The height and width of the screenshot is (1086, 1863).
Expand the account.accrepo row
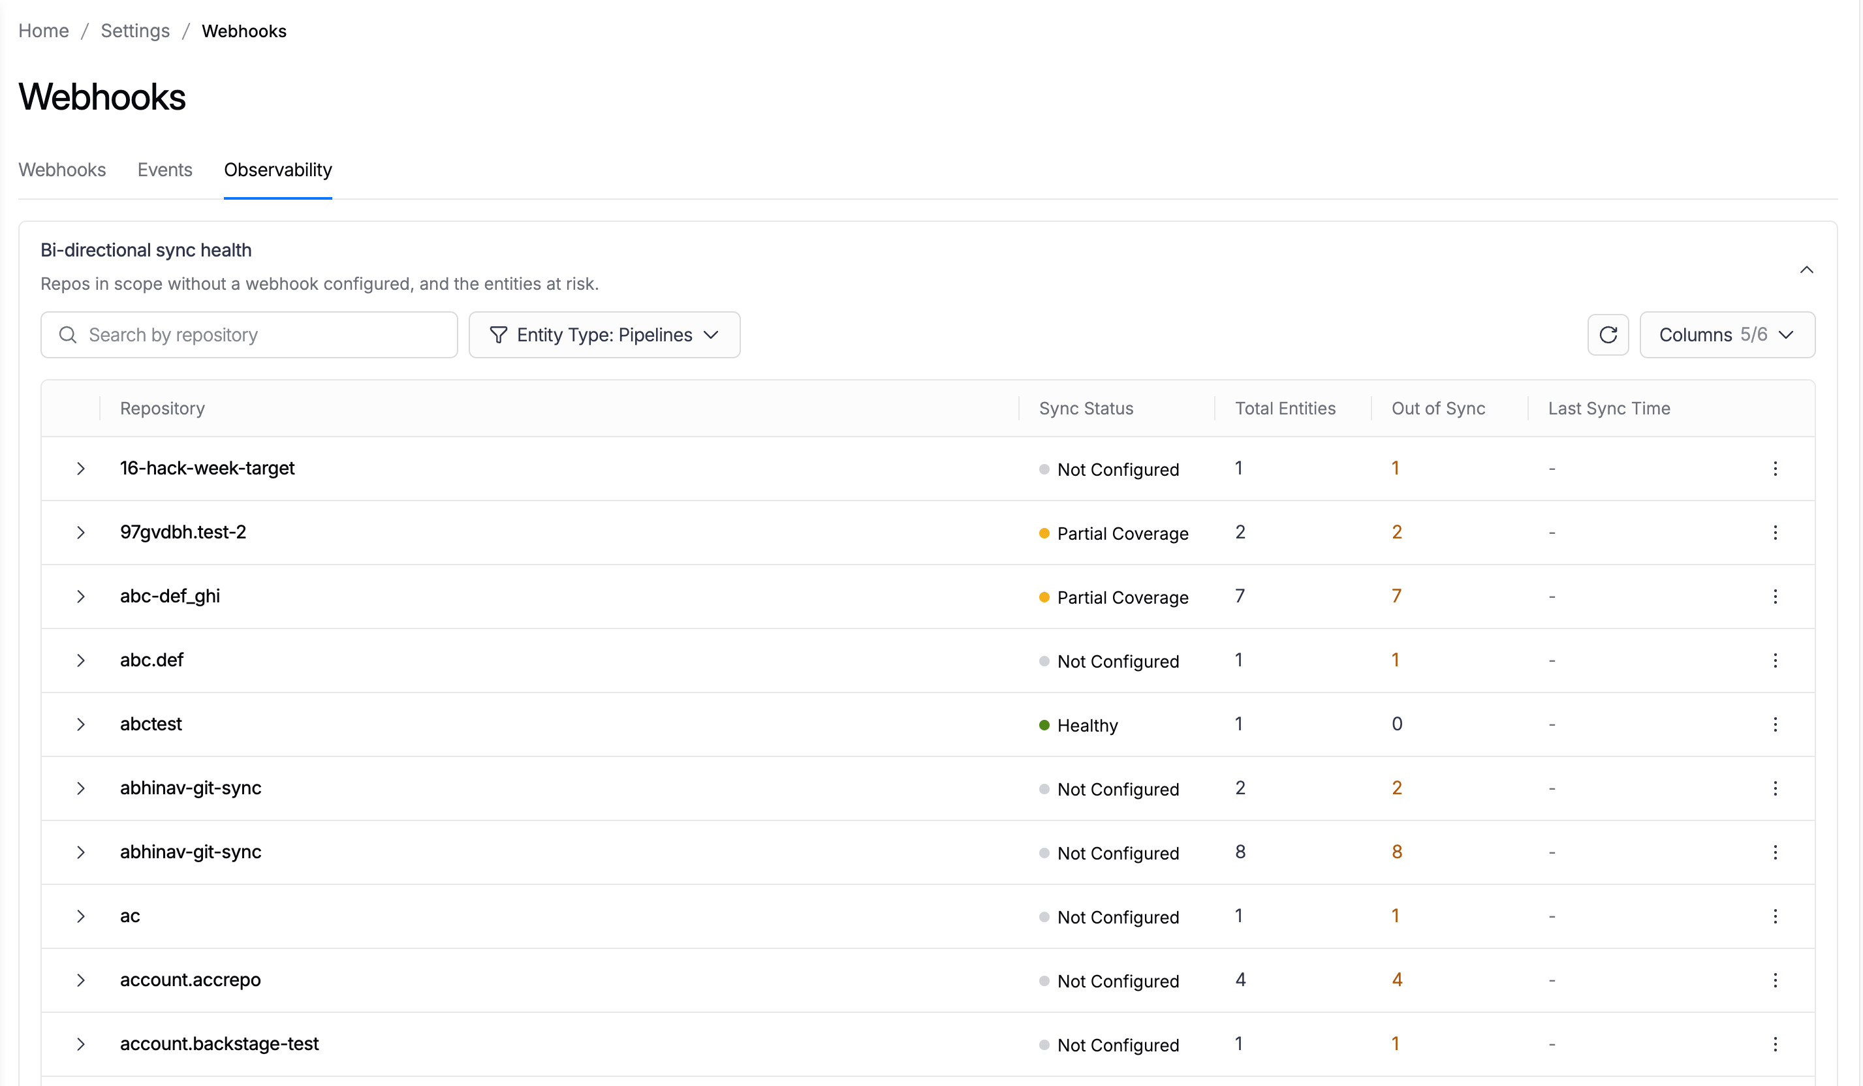(x=80, y=980)
